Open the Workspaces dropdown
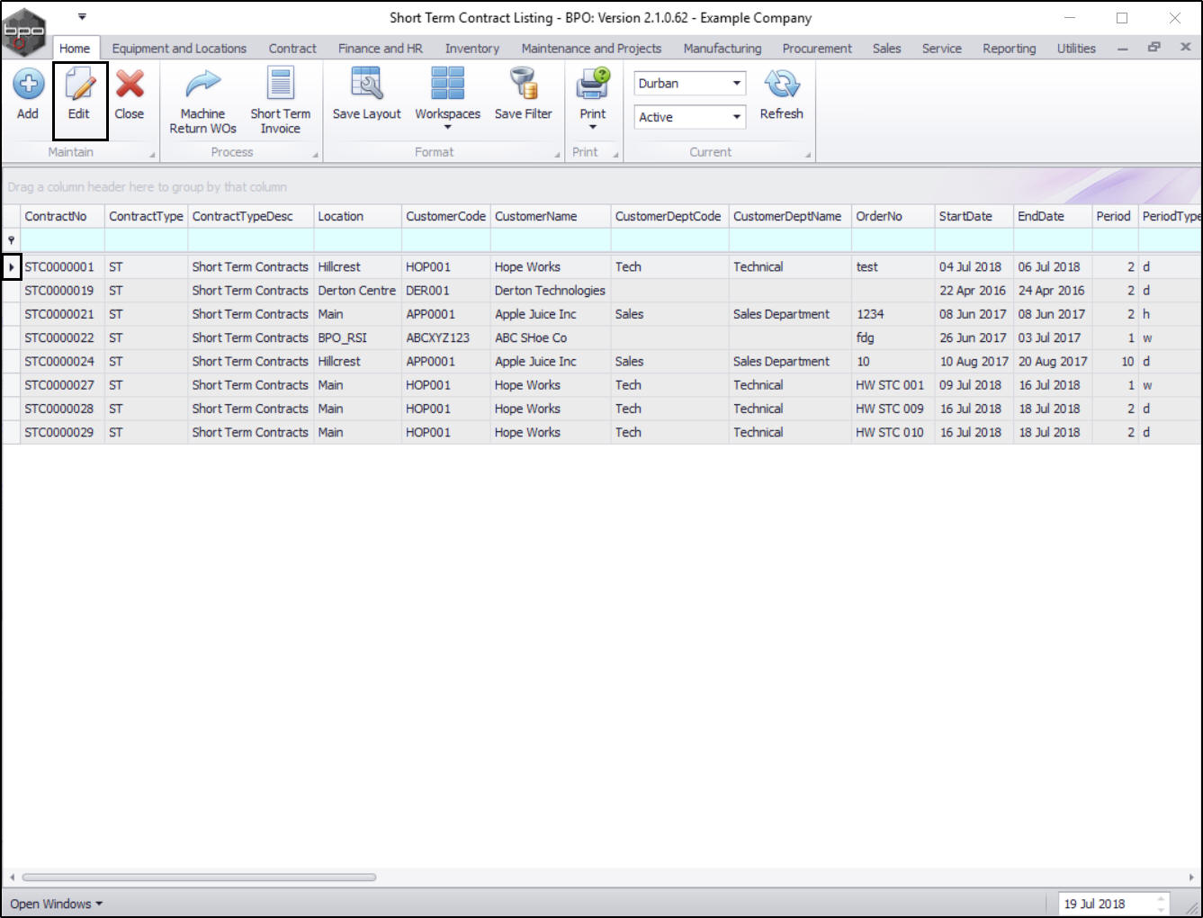This screenshot has width=1203, height=918. click(447, 100)
